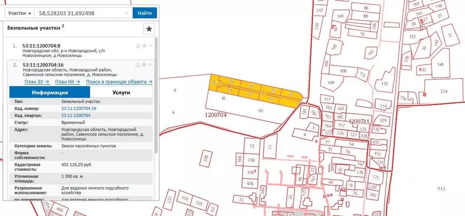Open the favorites star button in results header

pyautogui.click(x=149, y=29)
